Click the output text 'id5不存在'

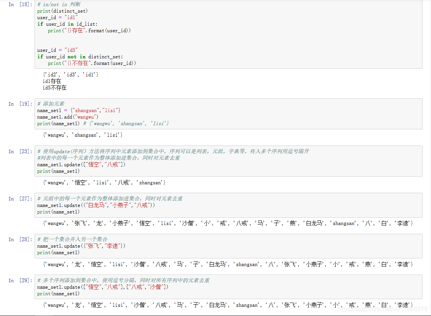(x=55, y=88)
